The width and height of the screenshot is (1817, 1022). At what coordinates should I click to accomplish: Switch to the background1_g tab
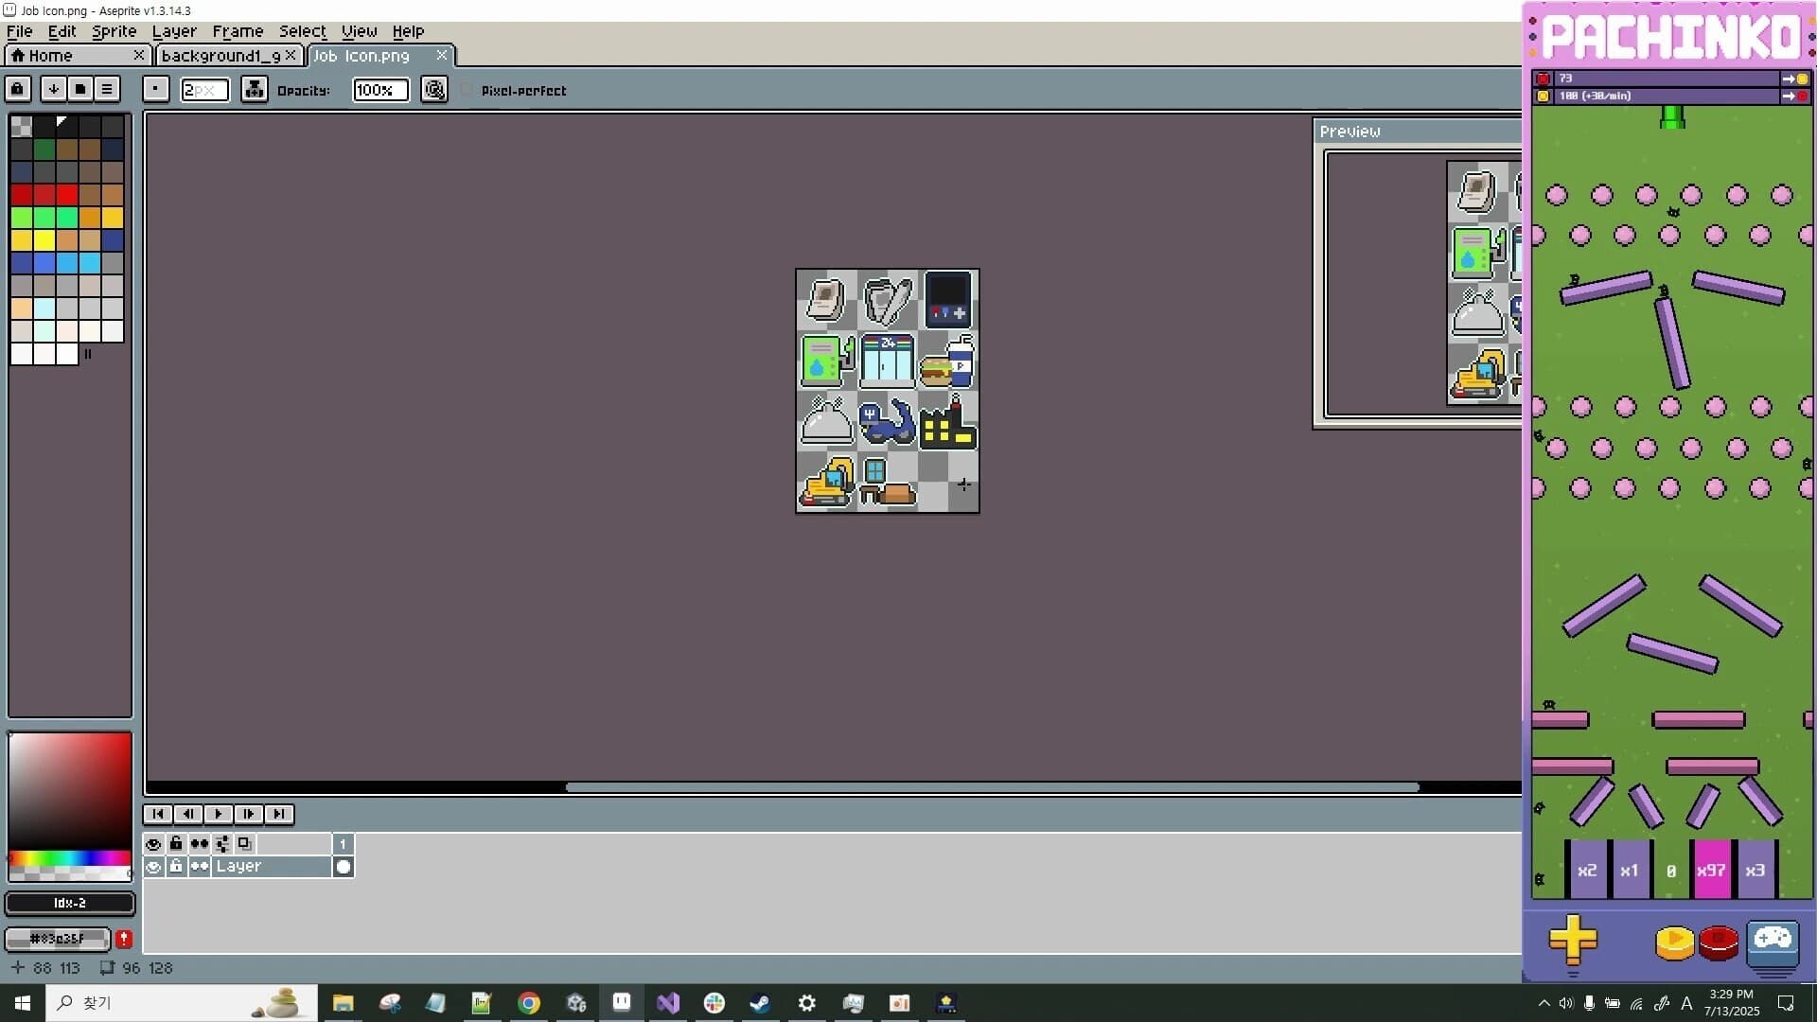coord(220,55)
